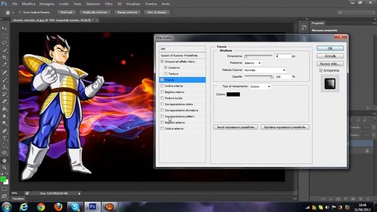Click the Annulla button
377x212 pixels.
[x=330, y=56]
